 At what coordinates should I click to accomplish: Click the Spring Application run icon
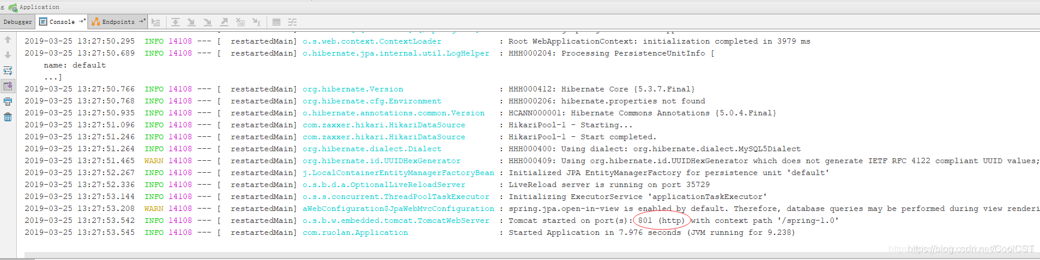[x=13, y=7]
